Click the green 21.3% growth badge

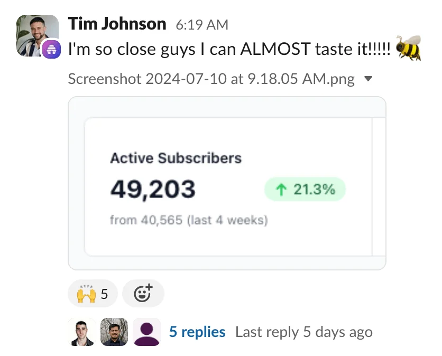(305, 190)
